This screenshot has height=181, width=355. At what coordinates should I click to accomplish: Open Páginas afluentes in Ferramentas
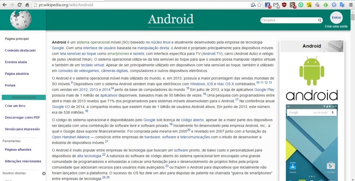point(18,150)
